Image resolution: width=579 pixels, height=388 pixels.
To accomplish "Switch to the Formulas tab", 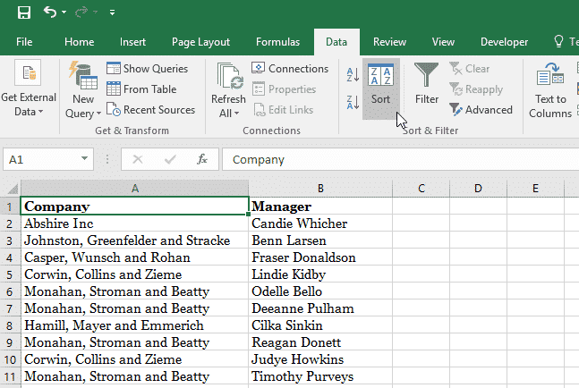I will tap(277, 42).
